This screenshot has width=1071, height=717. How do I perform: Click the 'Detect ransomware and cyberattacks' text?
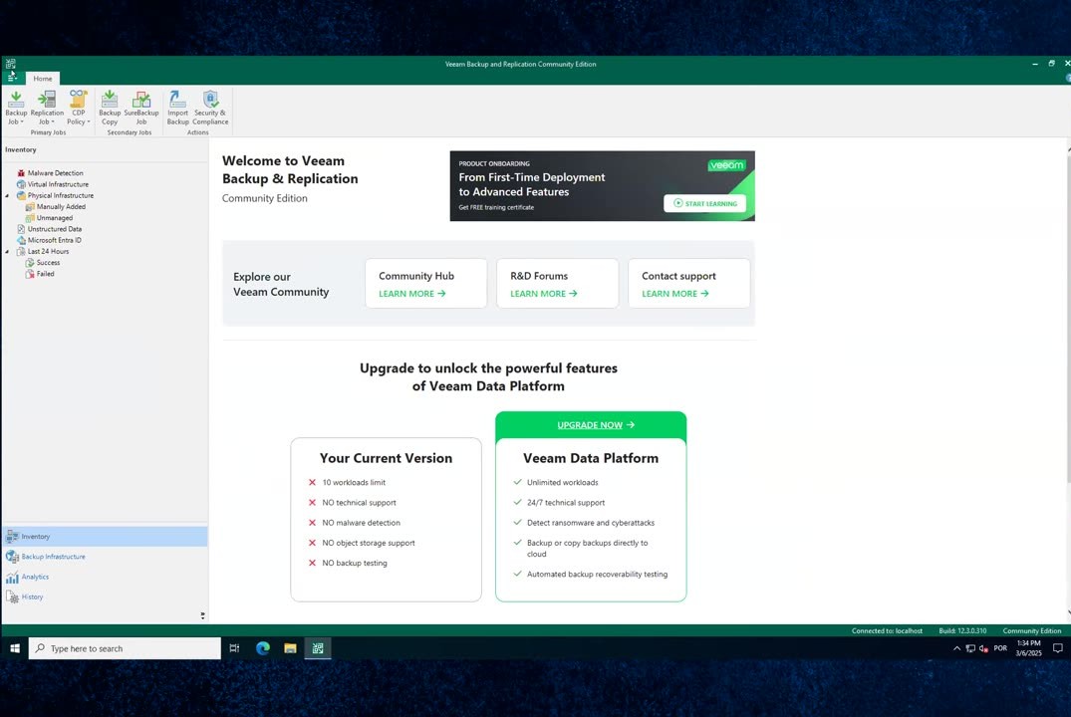click(x=591, y=523)
